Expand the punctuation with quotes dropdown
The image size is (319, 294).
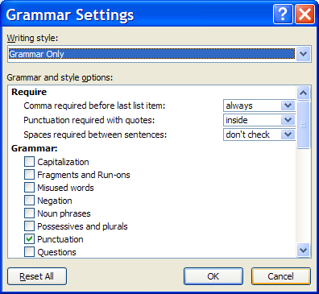coord(288,120)
